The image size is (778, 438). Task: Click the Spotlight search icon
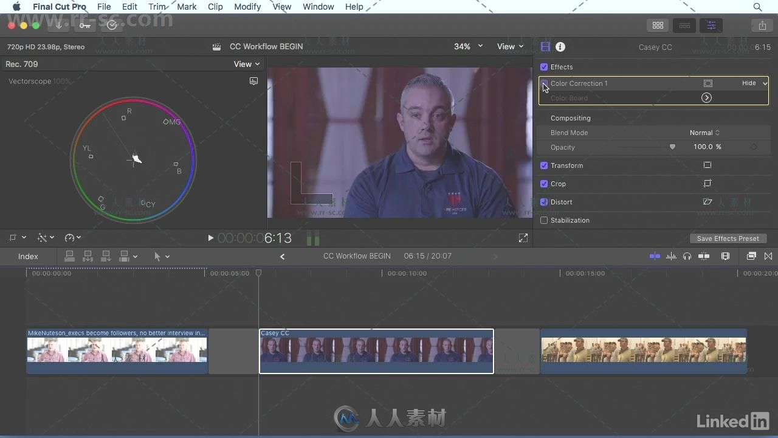coord(757,7)
